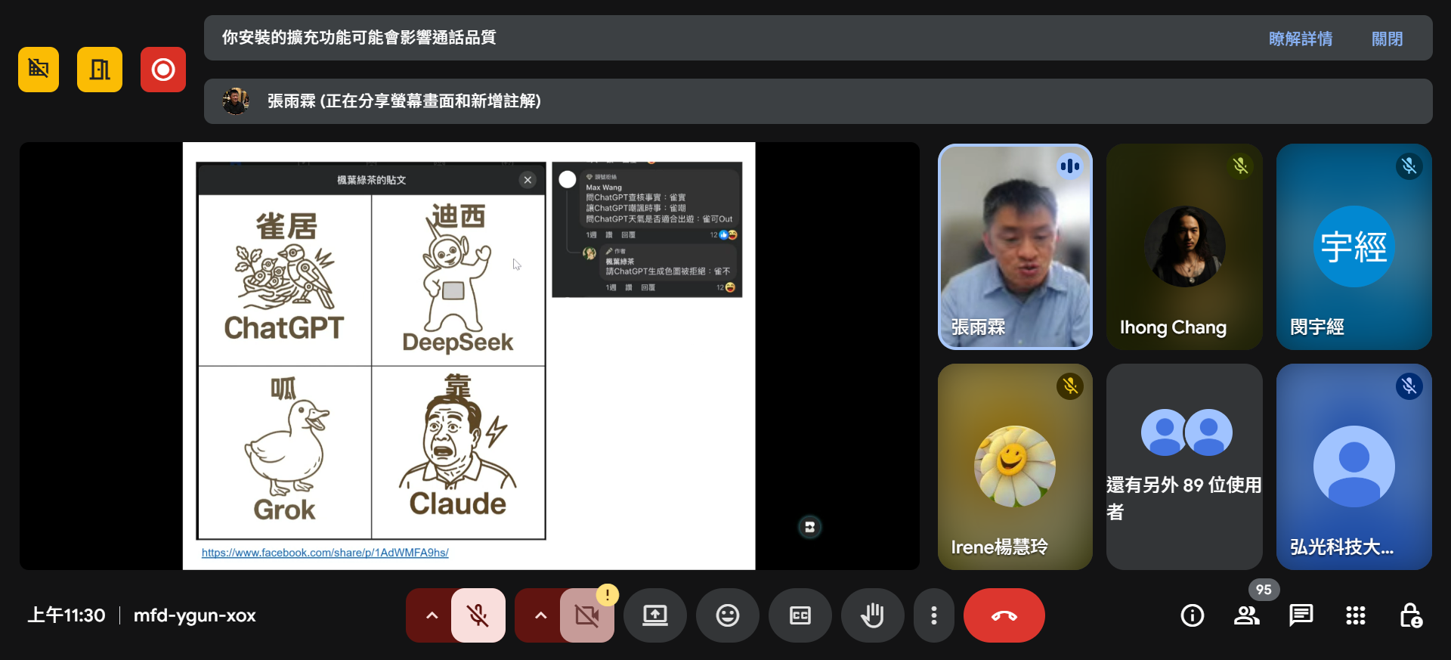Click muted mic icon on Ihong Chang tile
The width and height of the screenshot is (1451, 660).
click(x=1240, y=166)
